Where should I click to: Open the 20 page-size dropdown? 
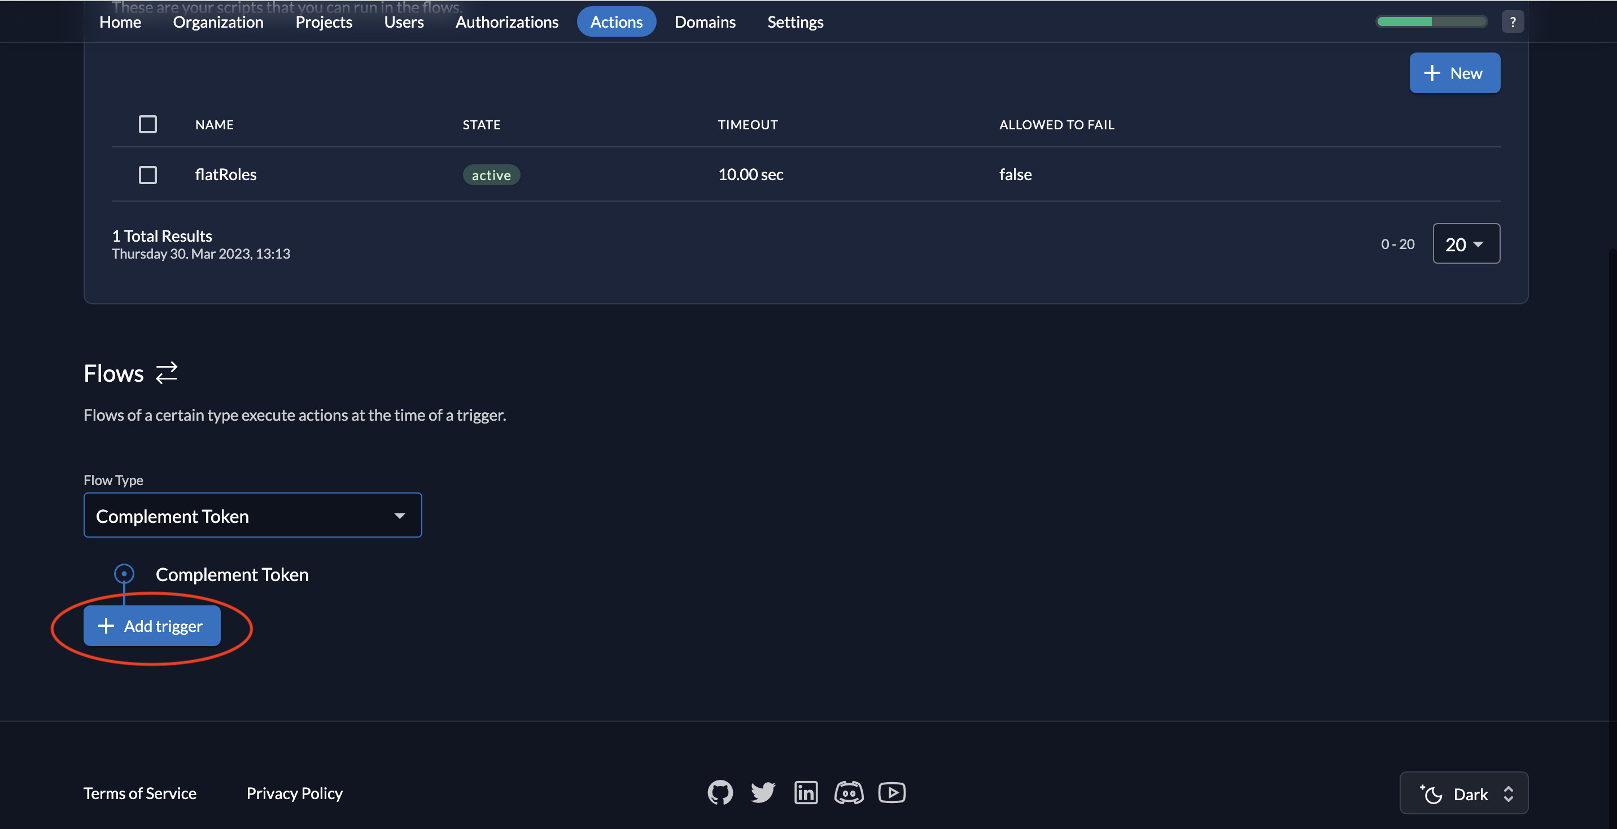(x=1466, y=244)
